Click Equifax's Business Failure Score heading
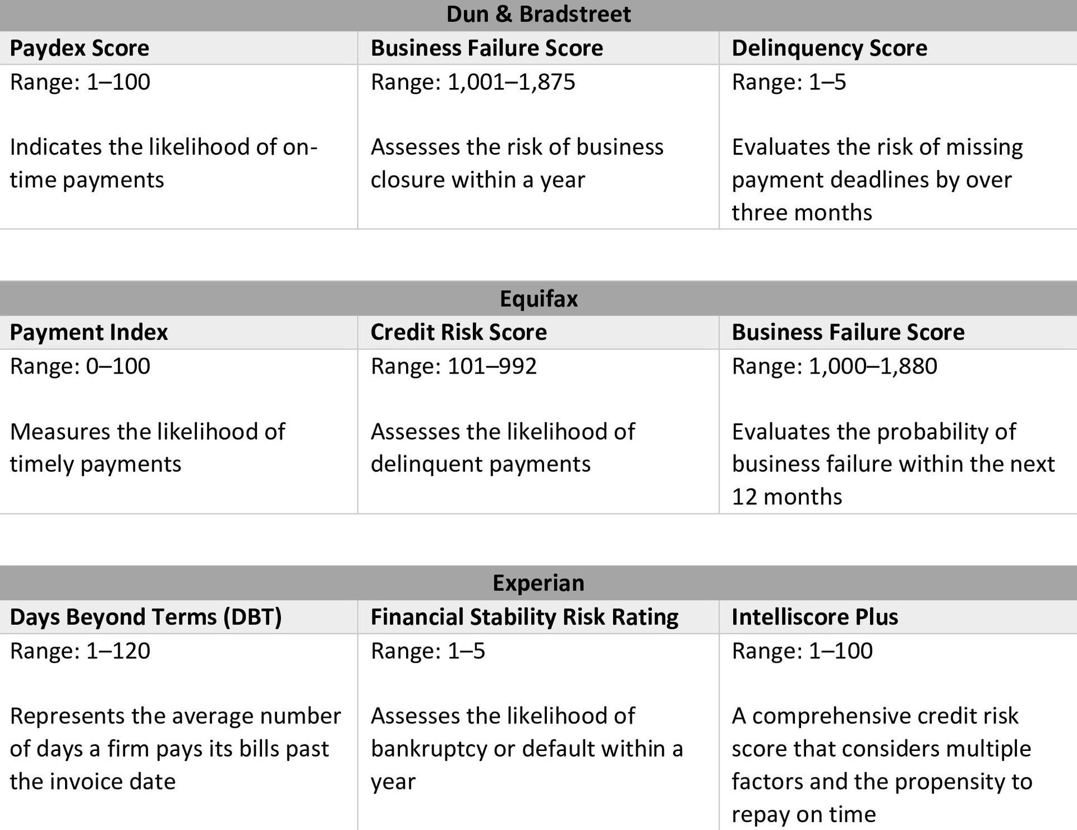Image resolution: width=1077 pixels, height=830 pixels. (x=848, y=333)
